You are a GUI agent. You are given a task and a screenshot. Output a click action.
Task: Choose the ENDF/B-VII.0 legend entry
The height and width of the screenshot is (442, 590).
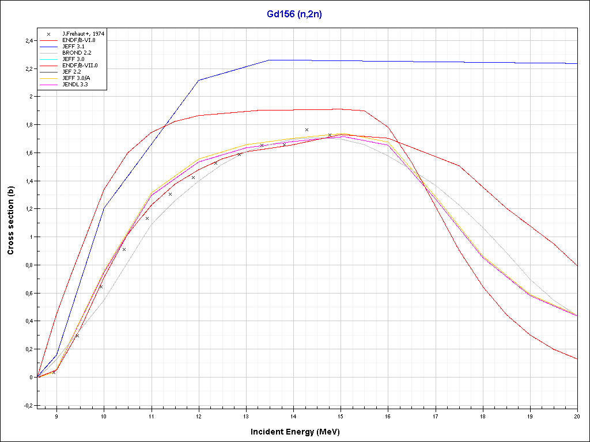(80, 65)
